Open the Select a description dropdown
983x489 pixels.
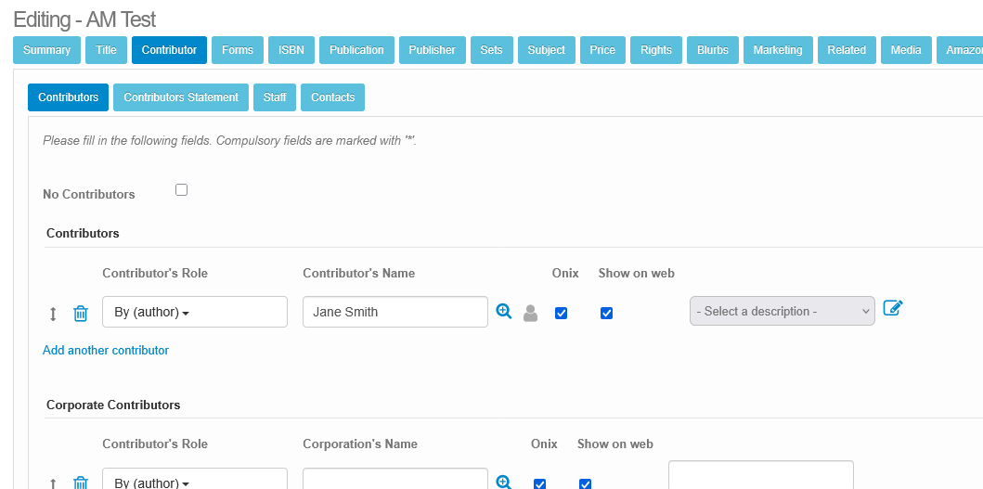[x=783, y=311]
